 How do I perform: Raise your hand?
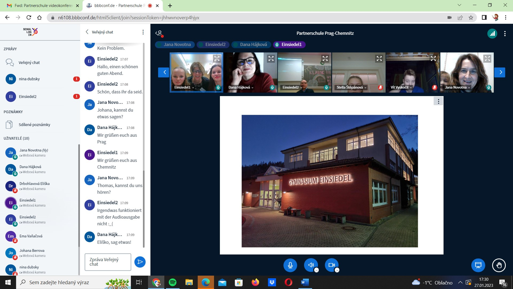coord(499,265)
